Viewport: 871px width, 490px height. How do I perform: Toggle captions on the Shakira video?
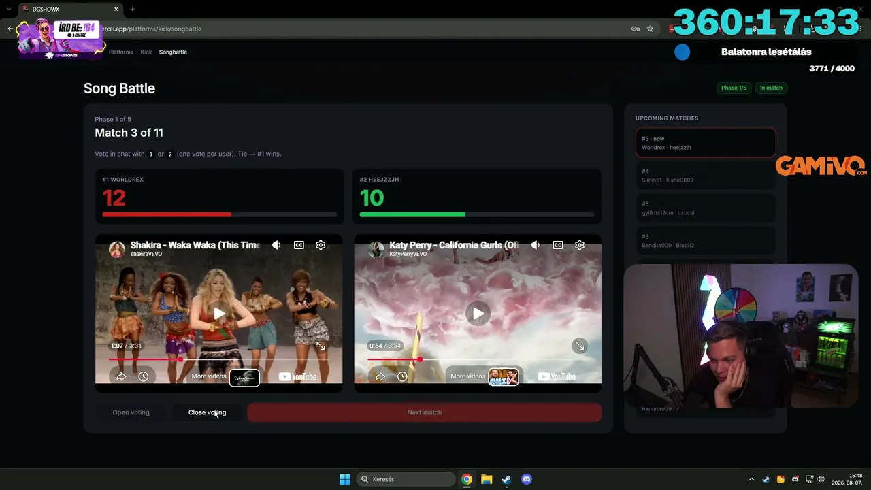click(299, 245)
